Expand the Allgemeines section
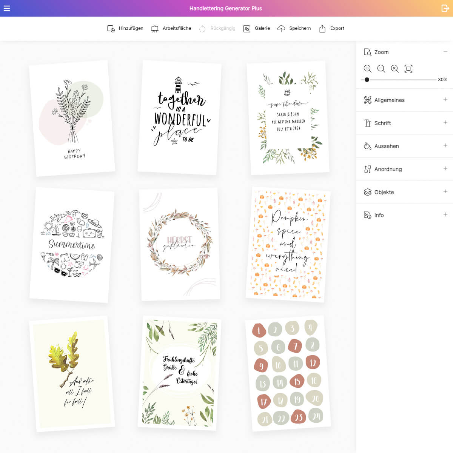The image size is (453, 453). [x=445, y=99]
